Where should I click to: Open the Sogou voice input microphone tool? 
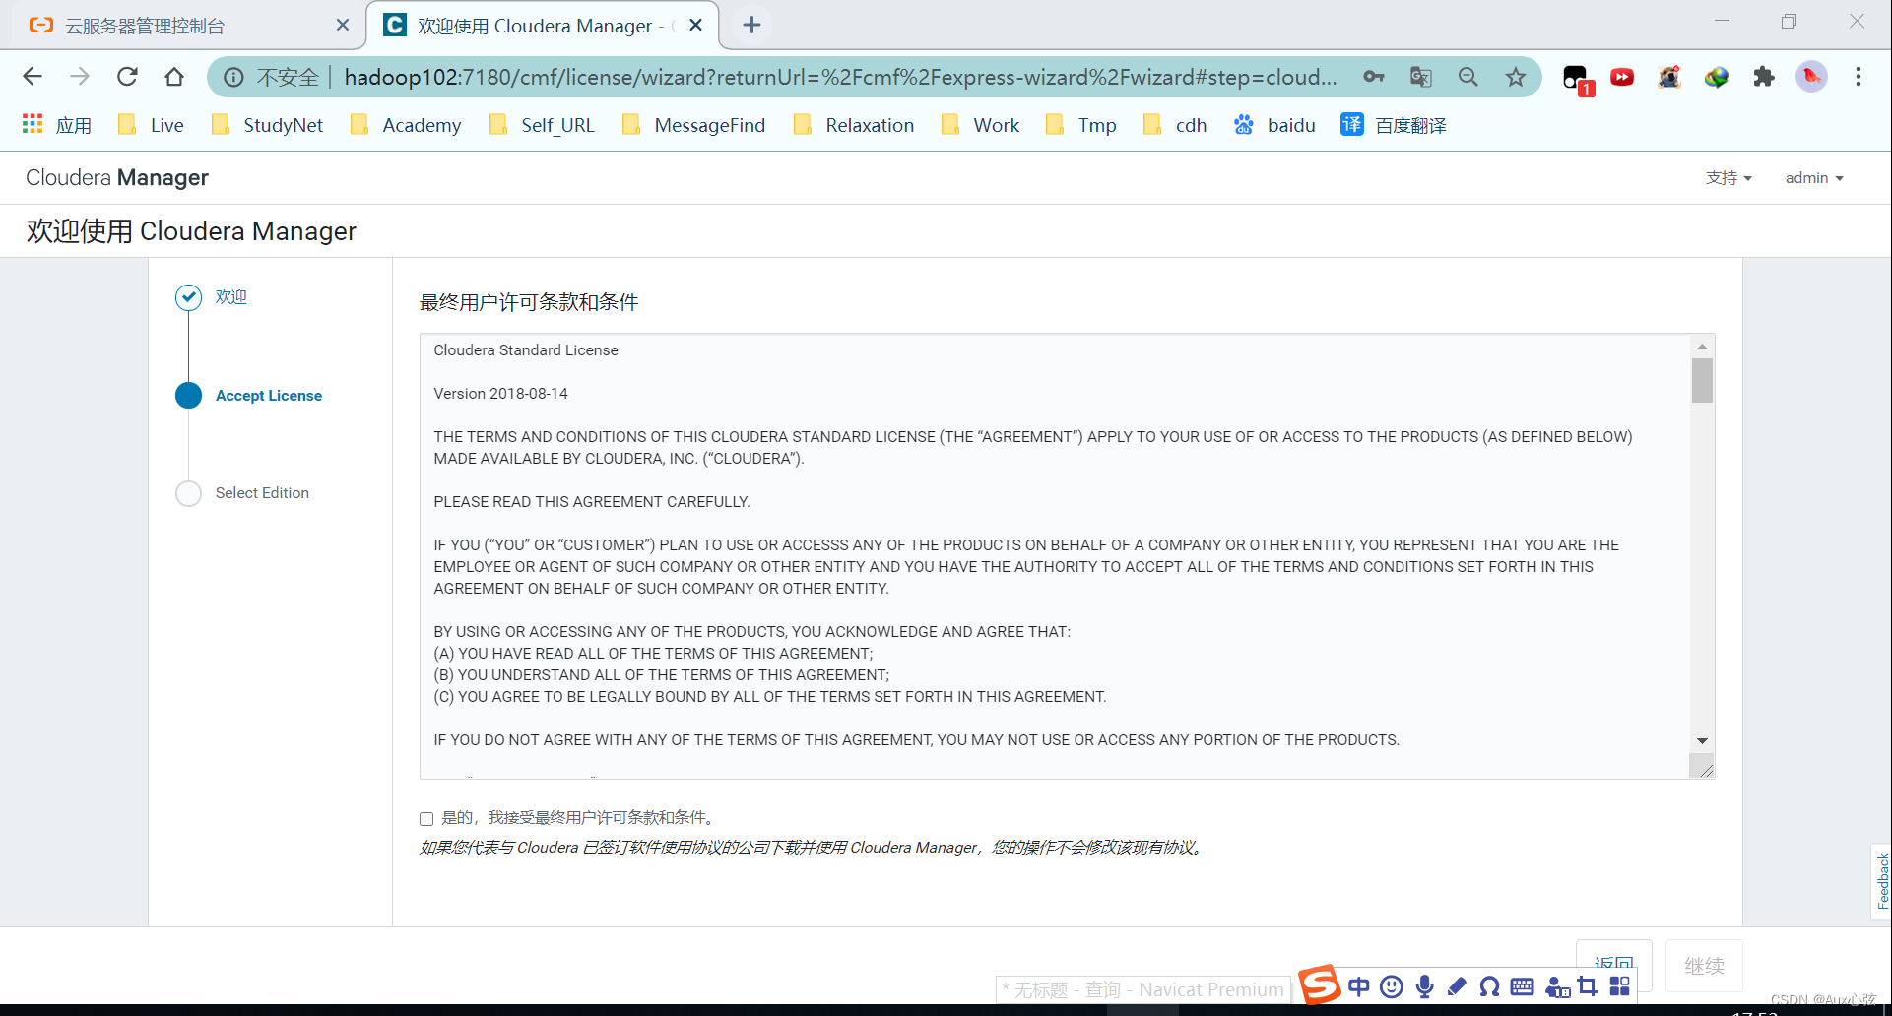(1424, 985)
